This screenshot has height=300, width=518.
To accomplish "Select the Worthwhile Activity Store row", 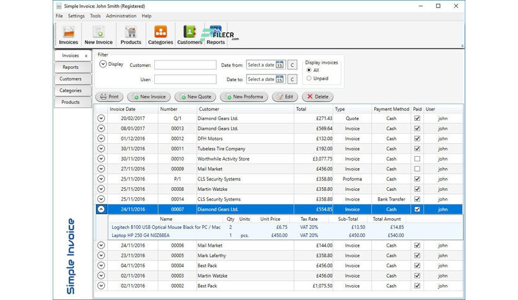I will [x=279, y=159].
